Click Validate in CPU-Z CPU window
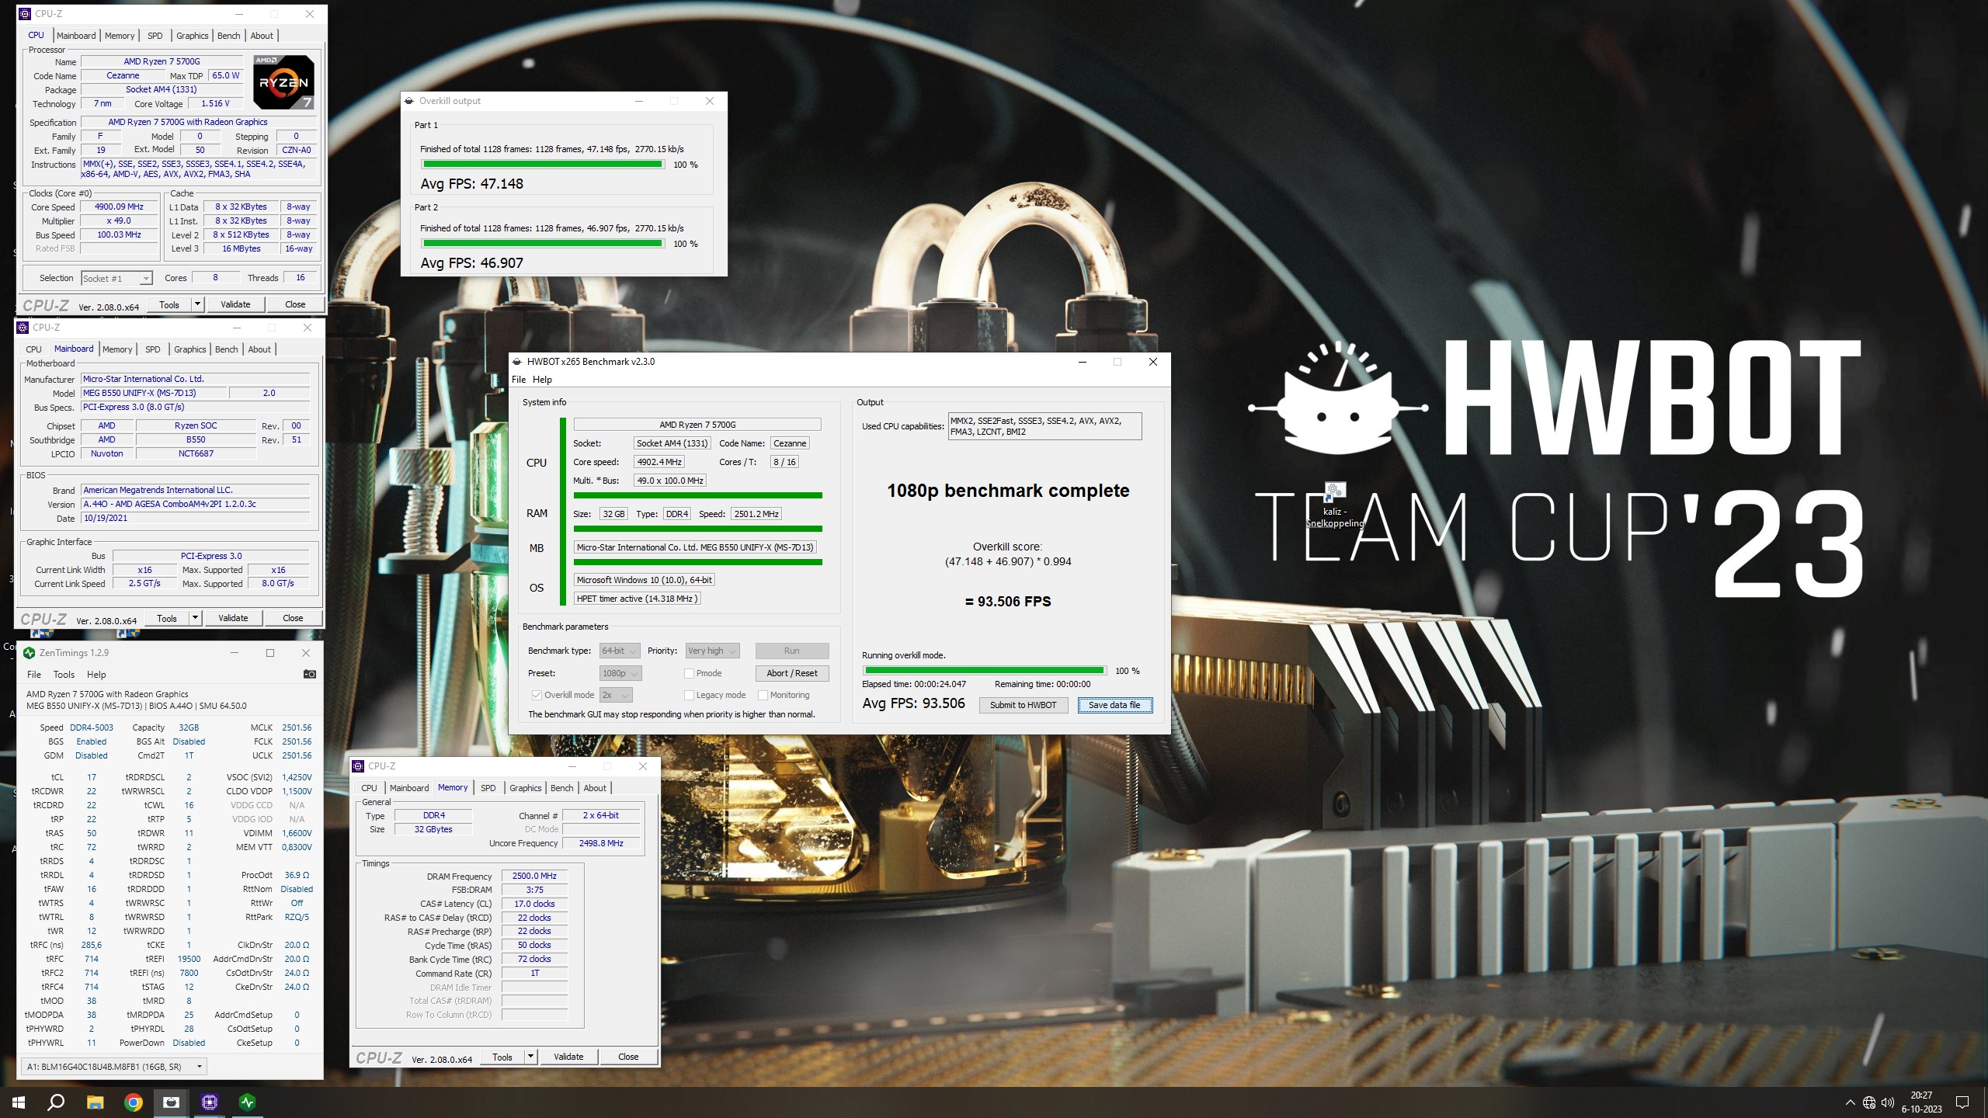 click(235, 304)
